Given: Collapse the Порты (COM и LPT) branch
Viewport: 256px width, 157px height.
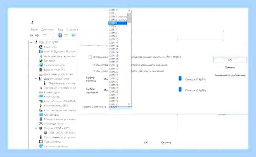Looking at the screenshot, I should tap(36, 128).
